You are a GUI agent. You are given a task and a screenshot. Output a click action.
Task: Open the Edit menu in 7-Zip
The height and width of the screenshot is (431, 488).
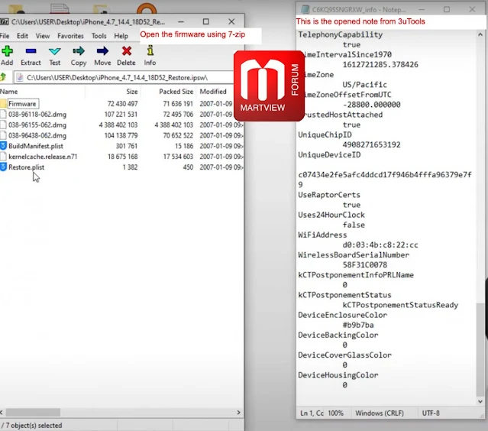coord(22,36)
